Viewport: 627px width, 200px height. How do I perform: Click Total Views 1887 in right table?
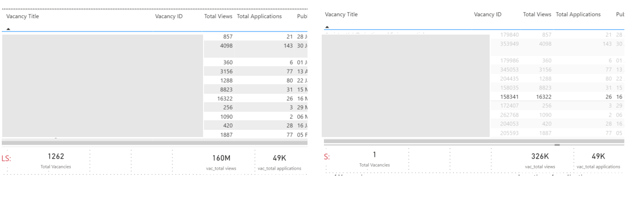545,133
